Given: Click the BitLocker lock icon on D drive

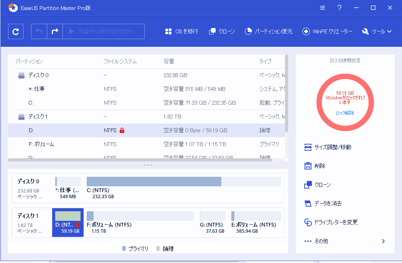Looking at the screenshot, I should click(122, 130).
